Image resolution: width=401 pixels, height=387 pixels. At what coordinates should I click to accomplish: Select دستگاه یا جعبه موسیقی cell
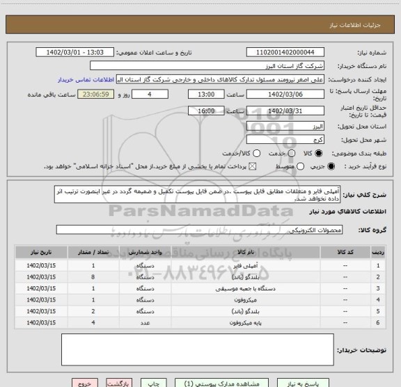(x=246, y=288)
